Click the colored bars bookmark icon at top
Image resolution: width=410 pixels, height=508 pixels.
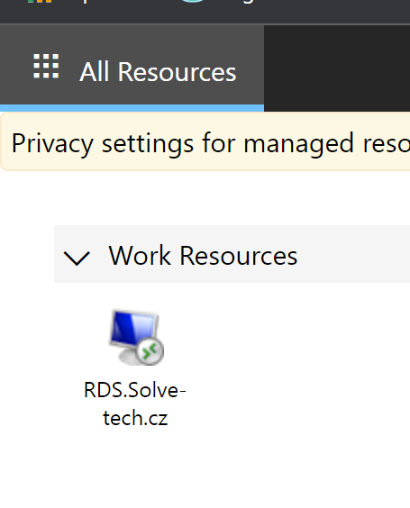click(40, 1)
